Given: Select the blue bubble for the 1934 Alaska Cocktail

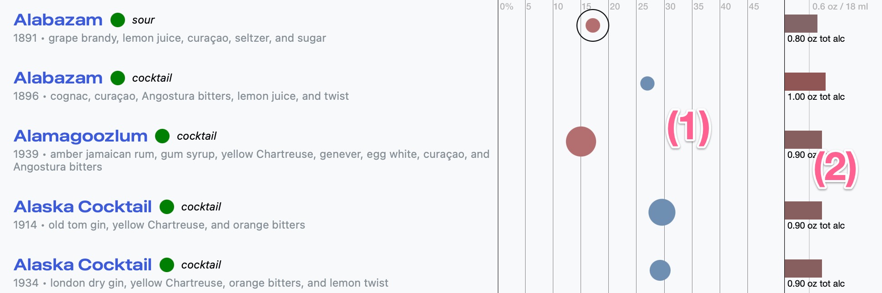Looking at the screenshot, I should 660,270.
